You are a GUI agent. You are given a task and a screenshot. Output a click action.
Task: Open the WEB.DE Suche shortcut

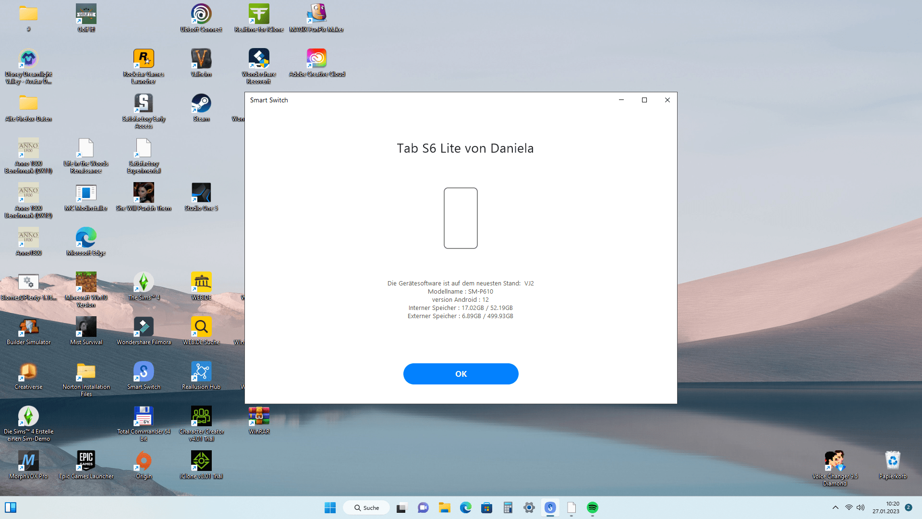[x=201, y=331]
